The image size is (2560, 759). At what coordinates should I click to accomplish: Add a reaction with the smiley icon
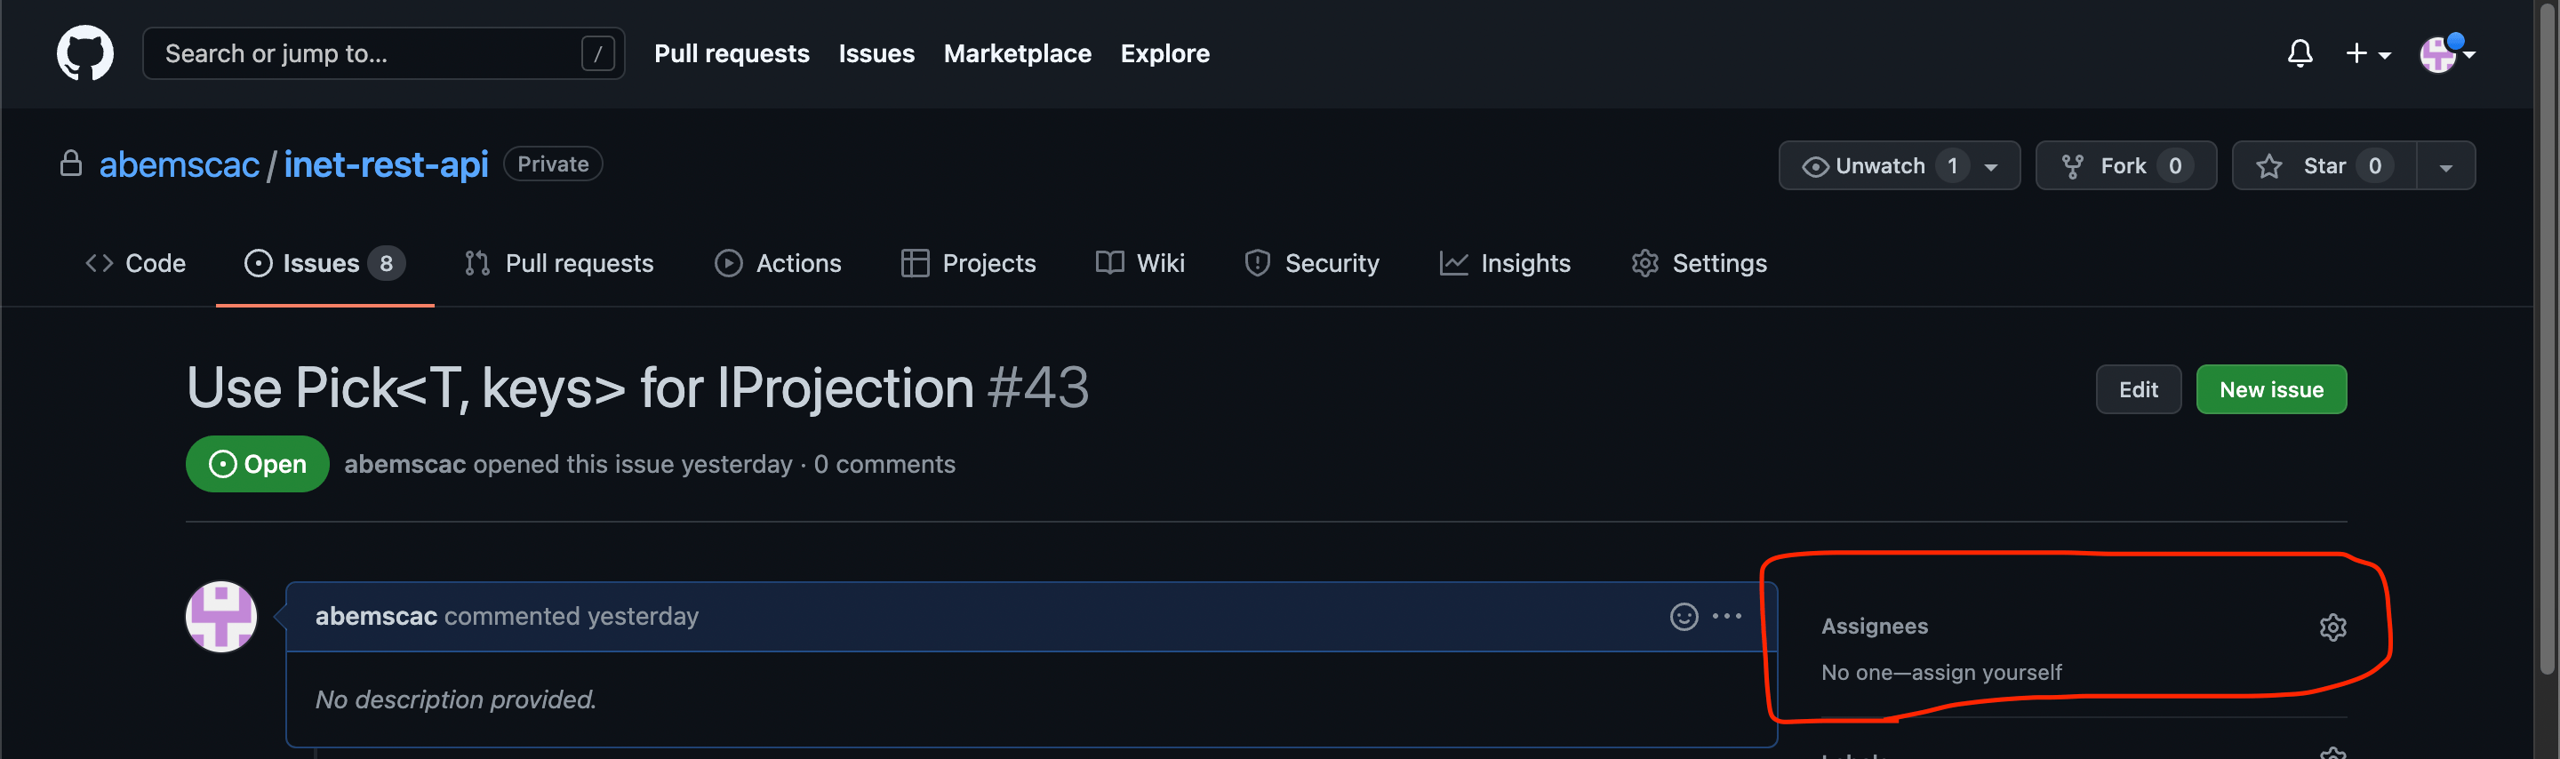coord(1684,617)
